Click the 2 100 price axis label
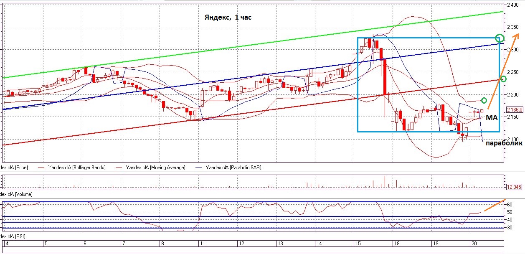Screen dimensions: 525x254 point(513,140)
